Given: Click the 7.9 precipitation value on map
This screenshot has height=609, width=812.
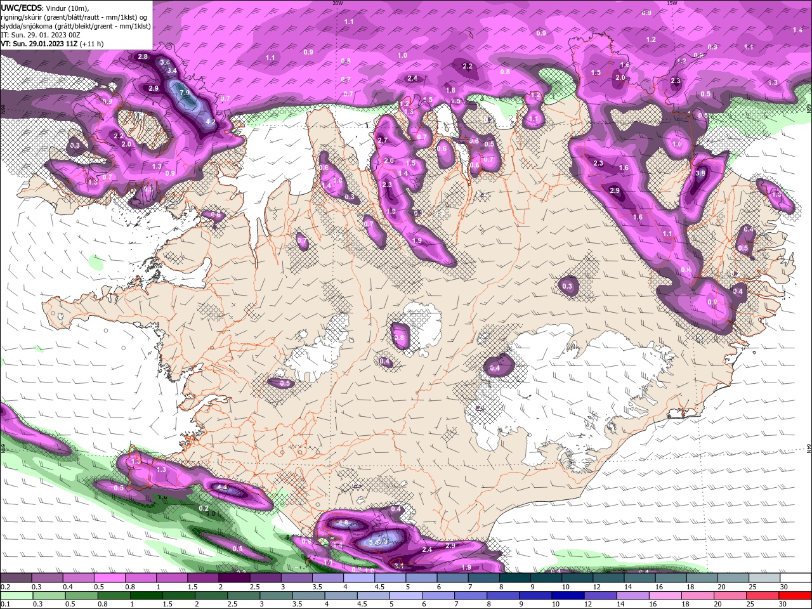Looking at the screenshot, I should pyautogui.click(x=185, y=93).
